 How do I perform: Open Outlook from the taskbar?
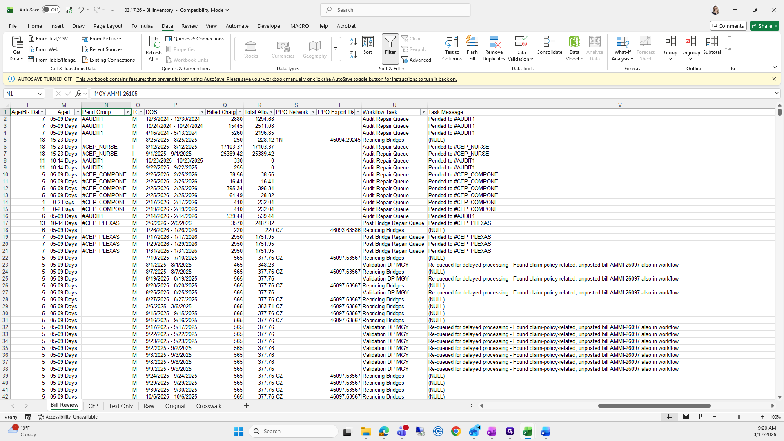click(474, 431)
